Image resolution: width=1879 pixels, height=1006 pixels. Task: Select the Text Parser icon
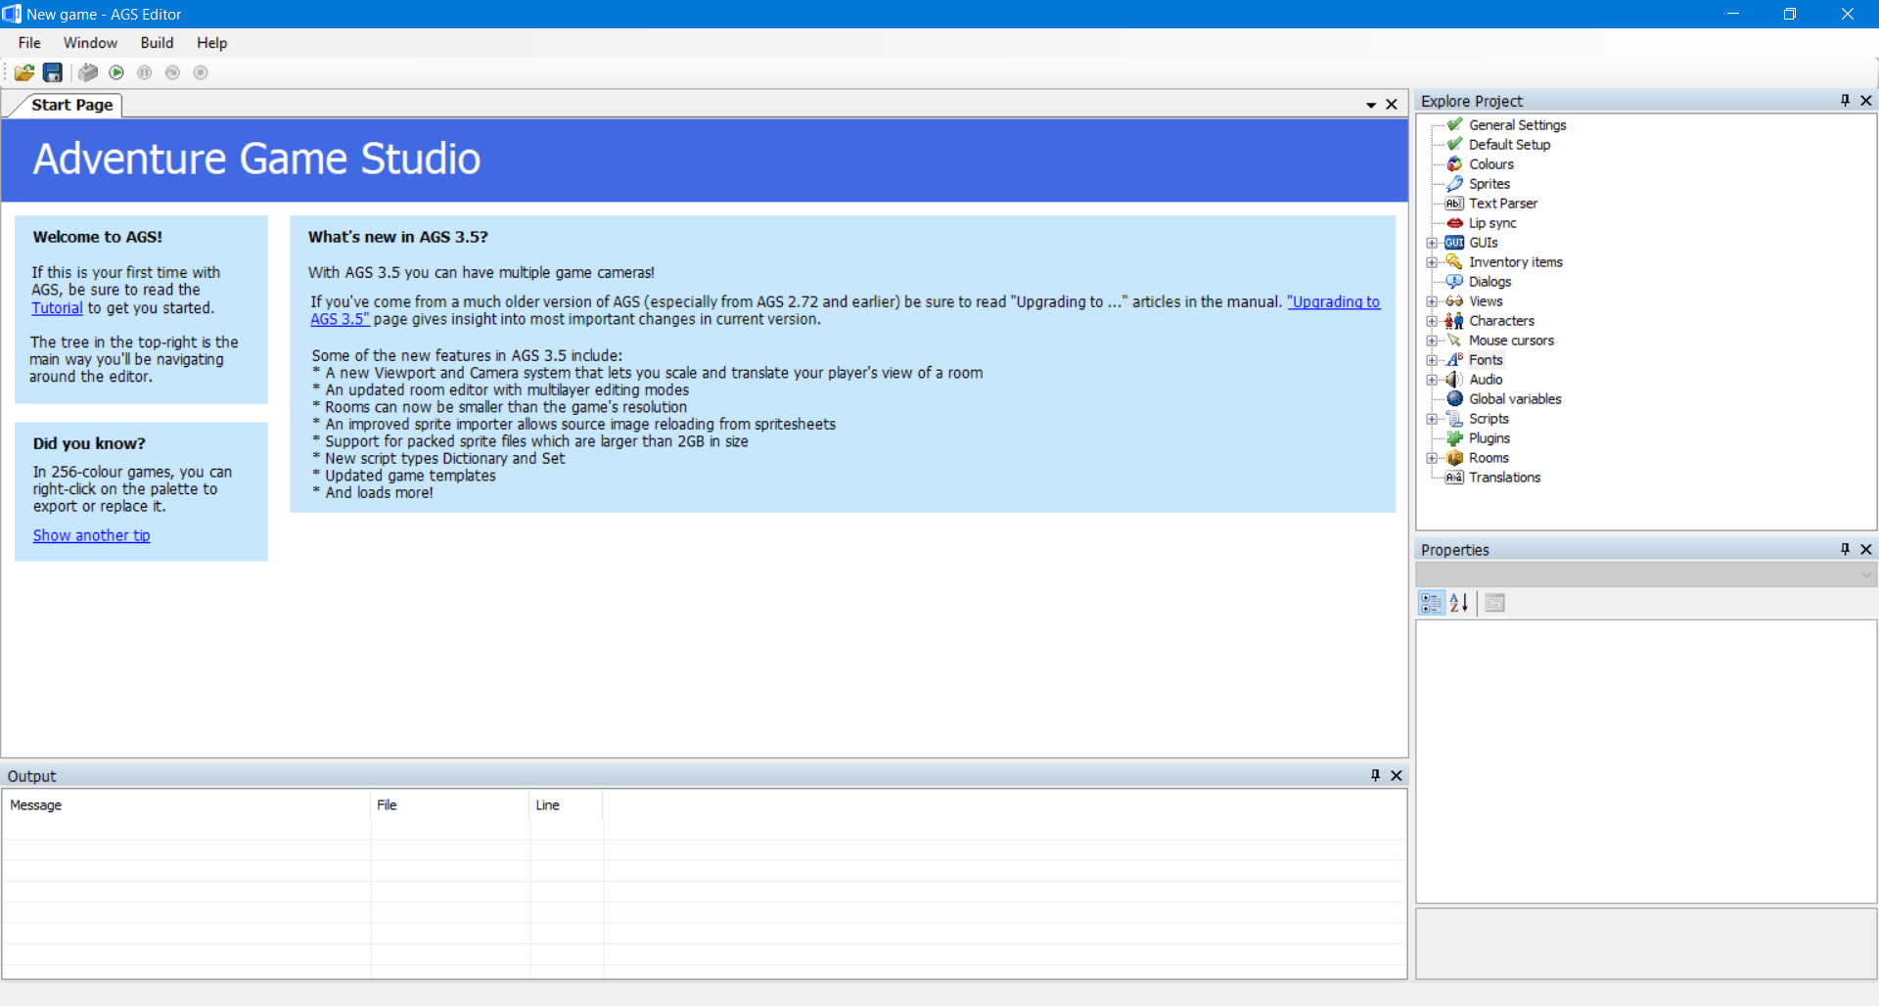coord(1455,203)
